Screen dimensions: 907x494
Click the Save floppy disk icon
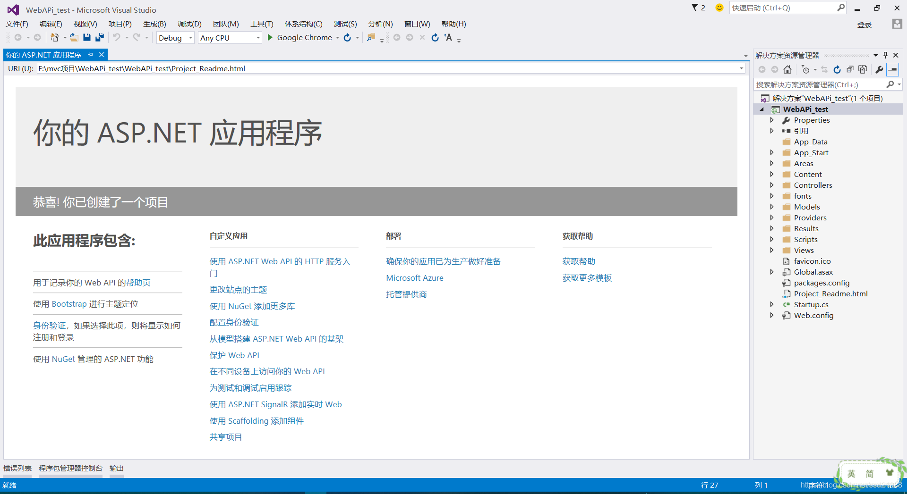(x=87, y=37)
